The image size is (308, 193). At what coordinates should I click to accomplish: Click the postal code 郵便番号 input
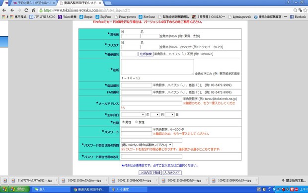tap(129, 54)
